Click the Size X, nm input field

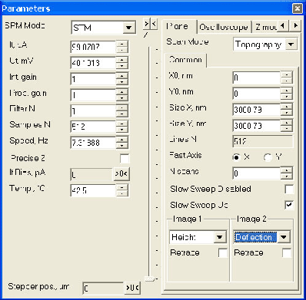pyautogui.click(x=257, y=110)
